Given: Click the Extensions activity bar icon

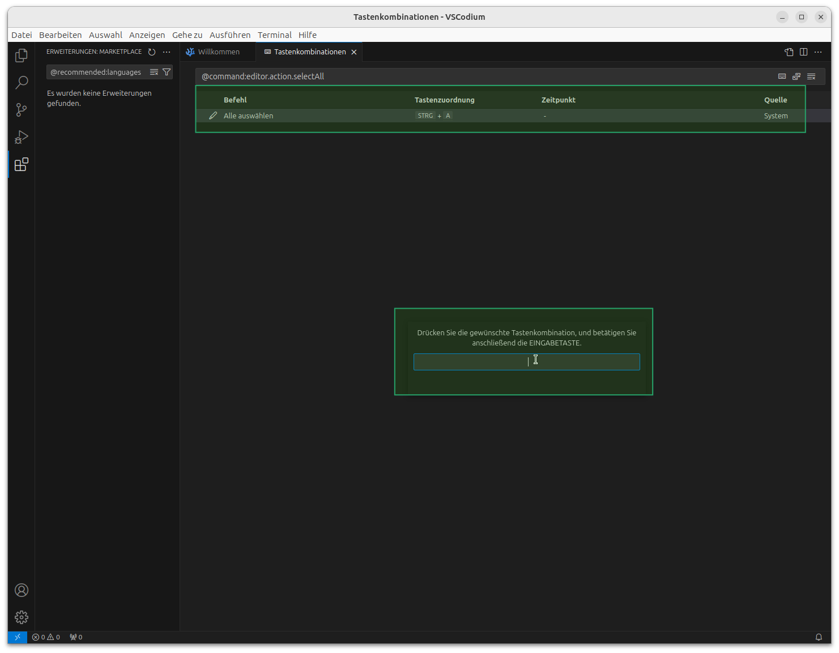Looking at the screenshot, I should click(21, 165).
